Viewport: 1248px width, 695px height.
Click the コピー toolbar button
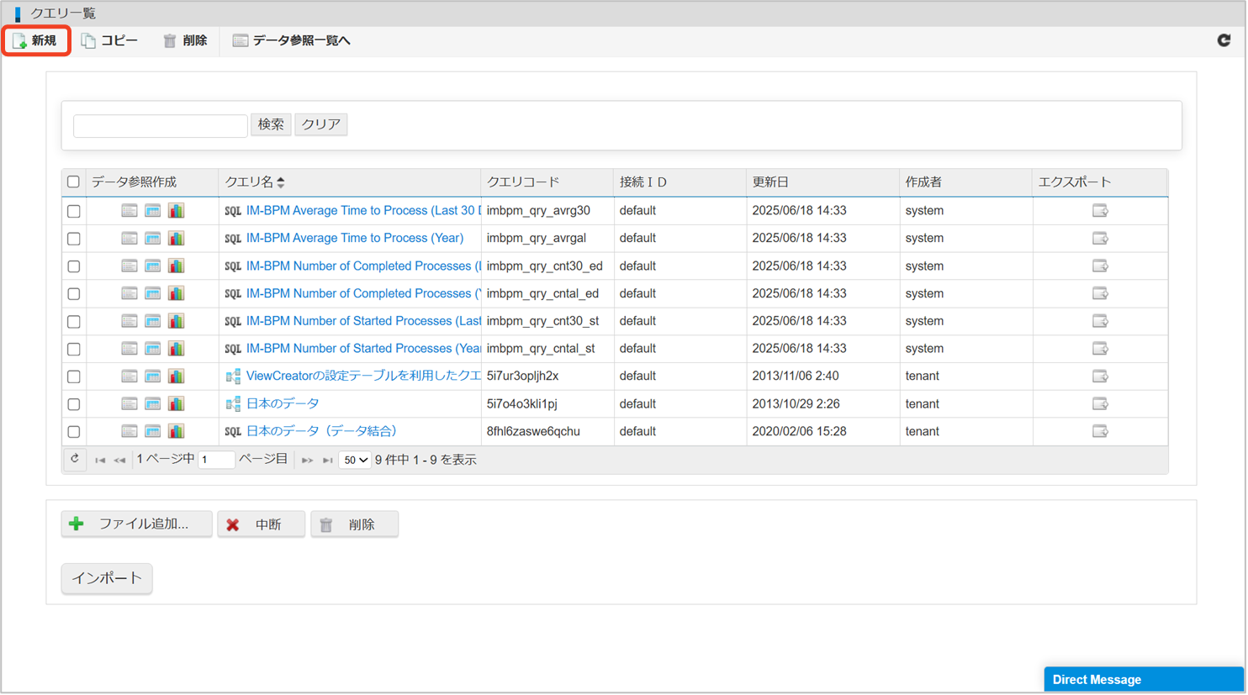[110, 40]
